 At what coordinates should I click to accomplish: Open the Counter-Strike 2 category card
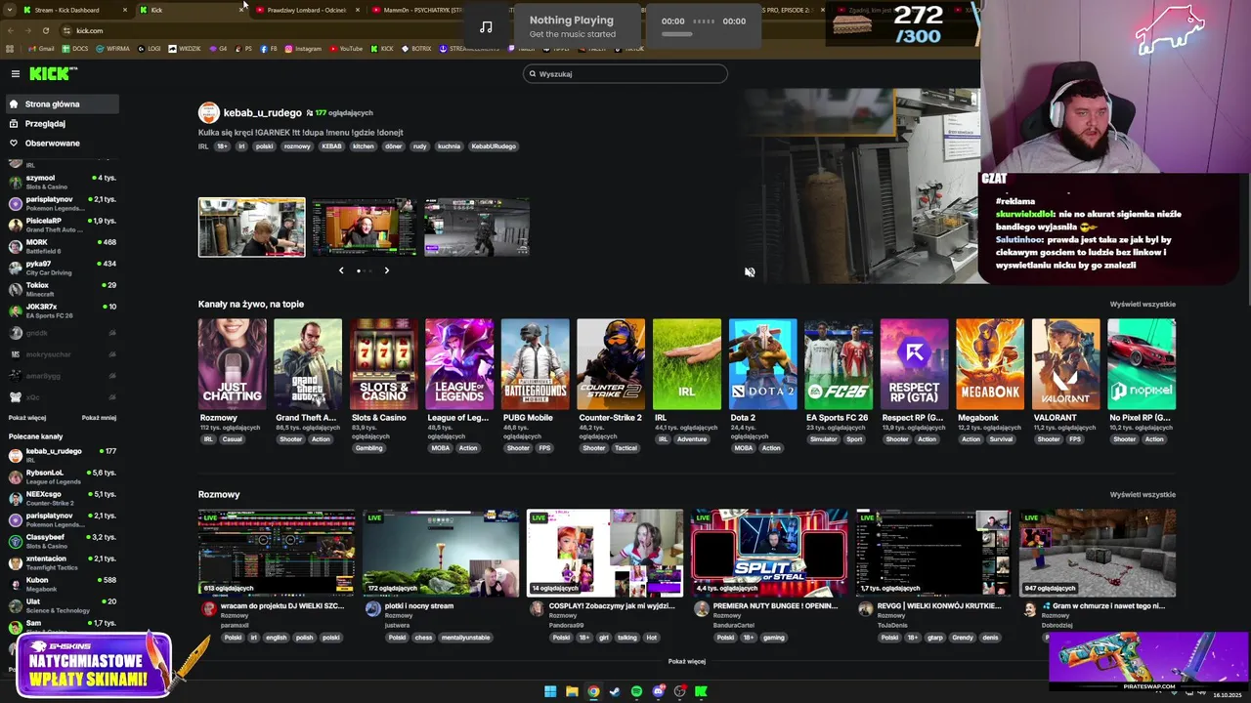611,364
